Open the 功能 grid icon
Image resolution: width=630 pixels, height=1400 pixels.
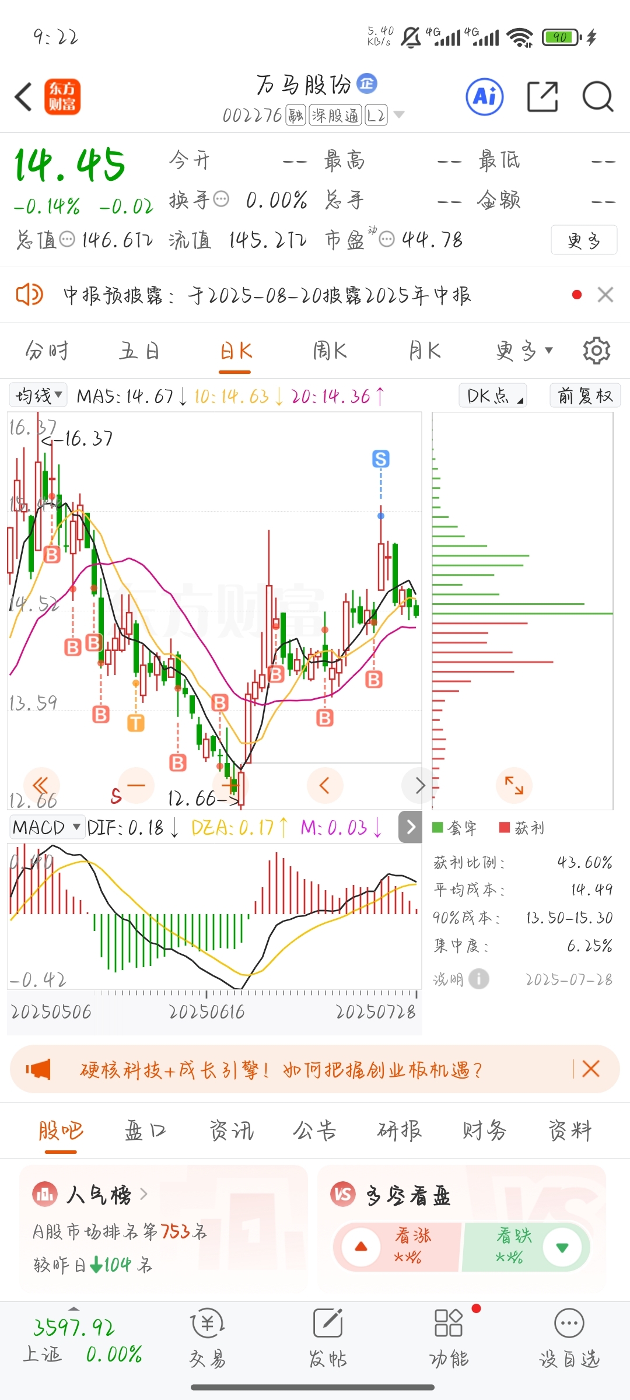point(449,1323)
